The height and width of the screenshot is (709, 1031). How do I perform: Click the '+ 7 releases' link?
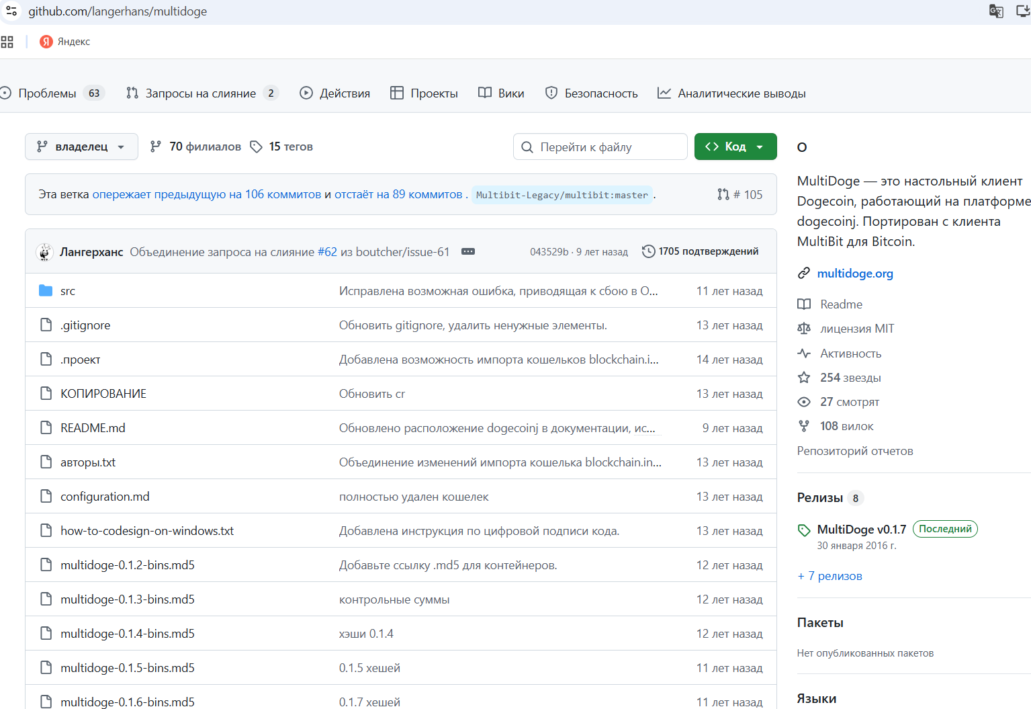pyautogui.click(x=830, y=576)
